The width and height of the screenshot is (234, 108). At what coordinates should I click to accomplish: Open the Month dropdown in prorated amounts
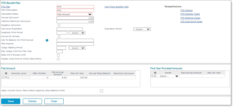pyautogui.click(x=168, y=76)
